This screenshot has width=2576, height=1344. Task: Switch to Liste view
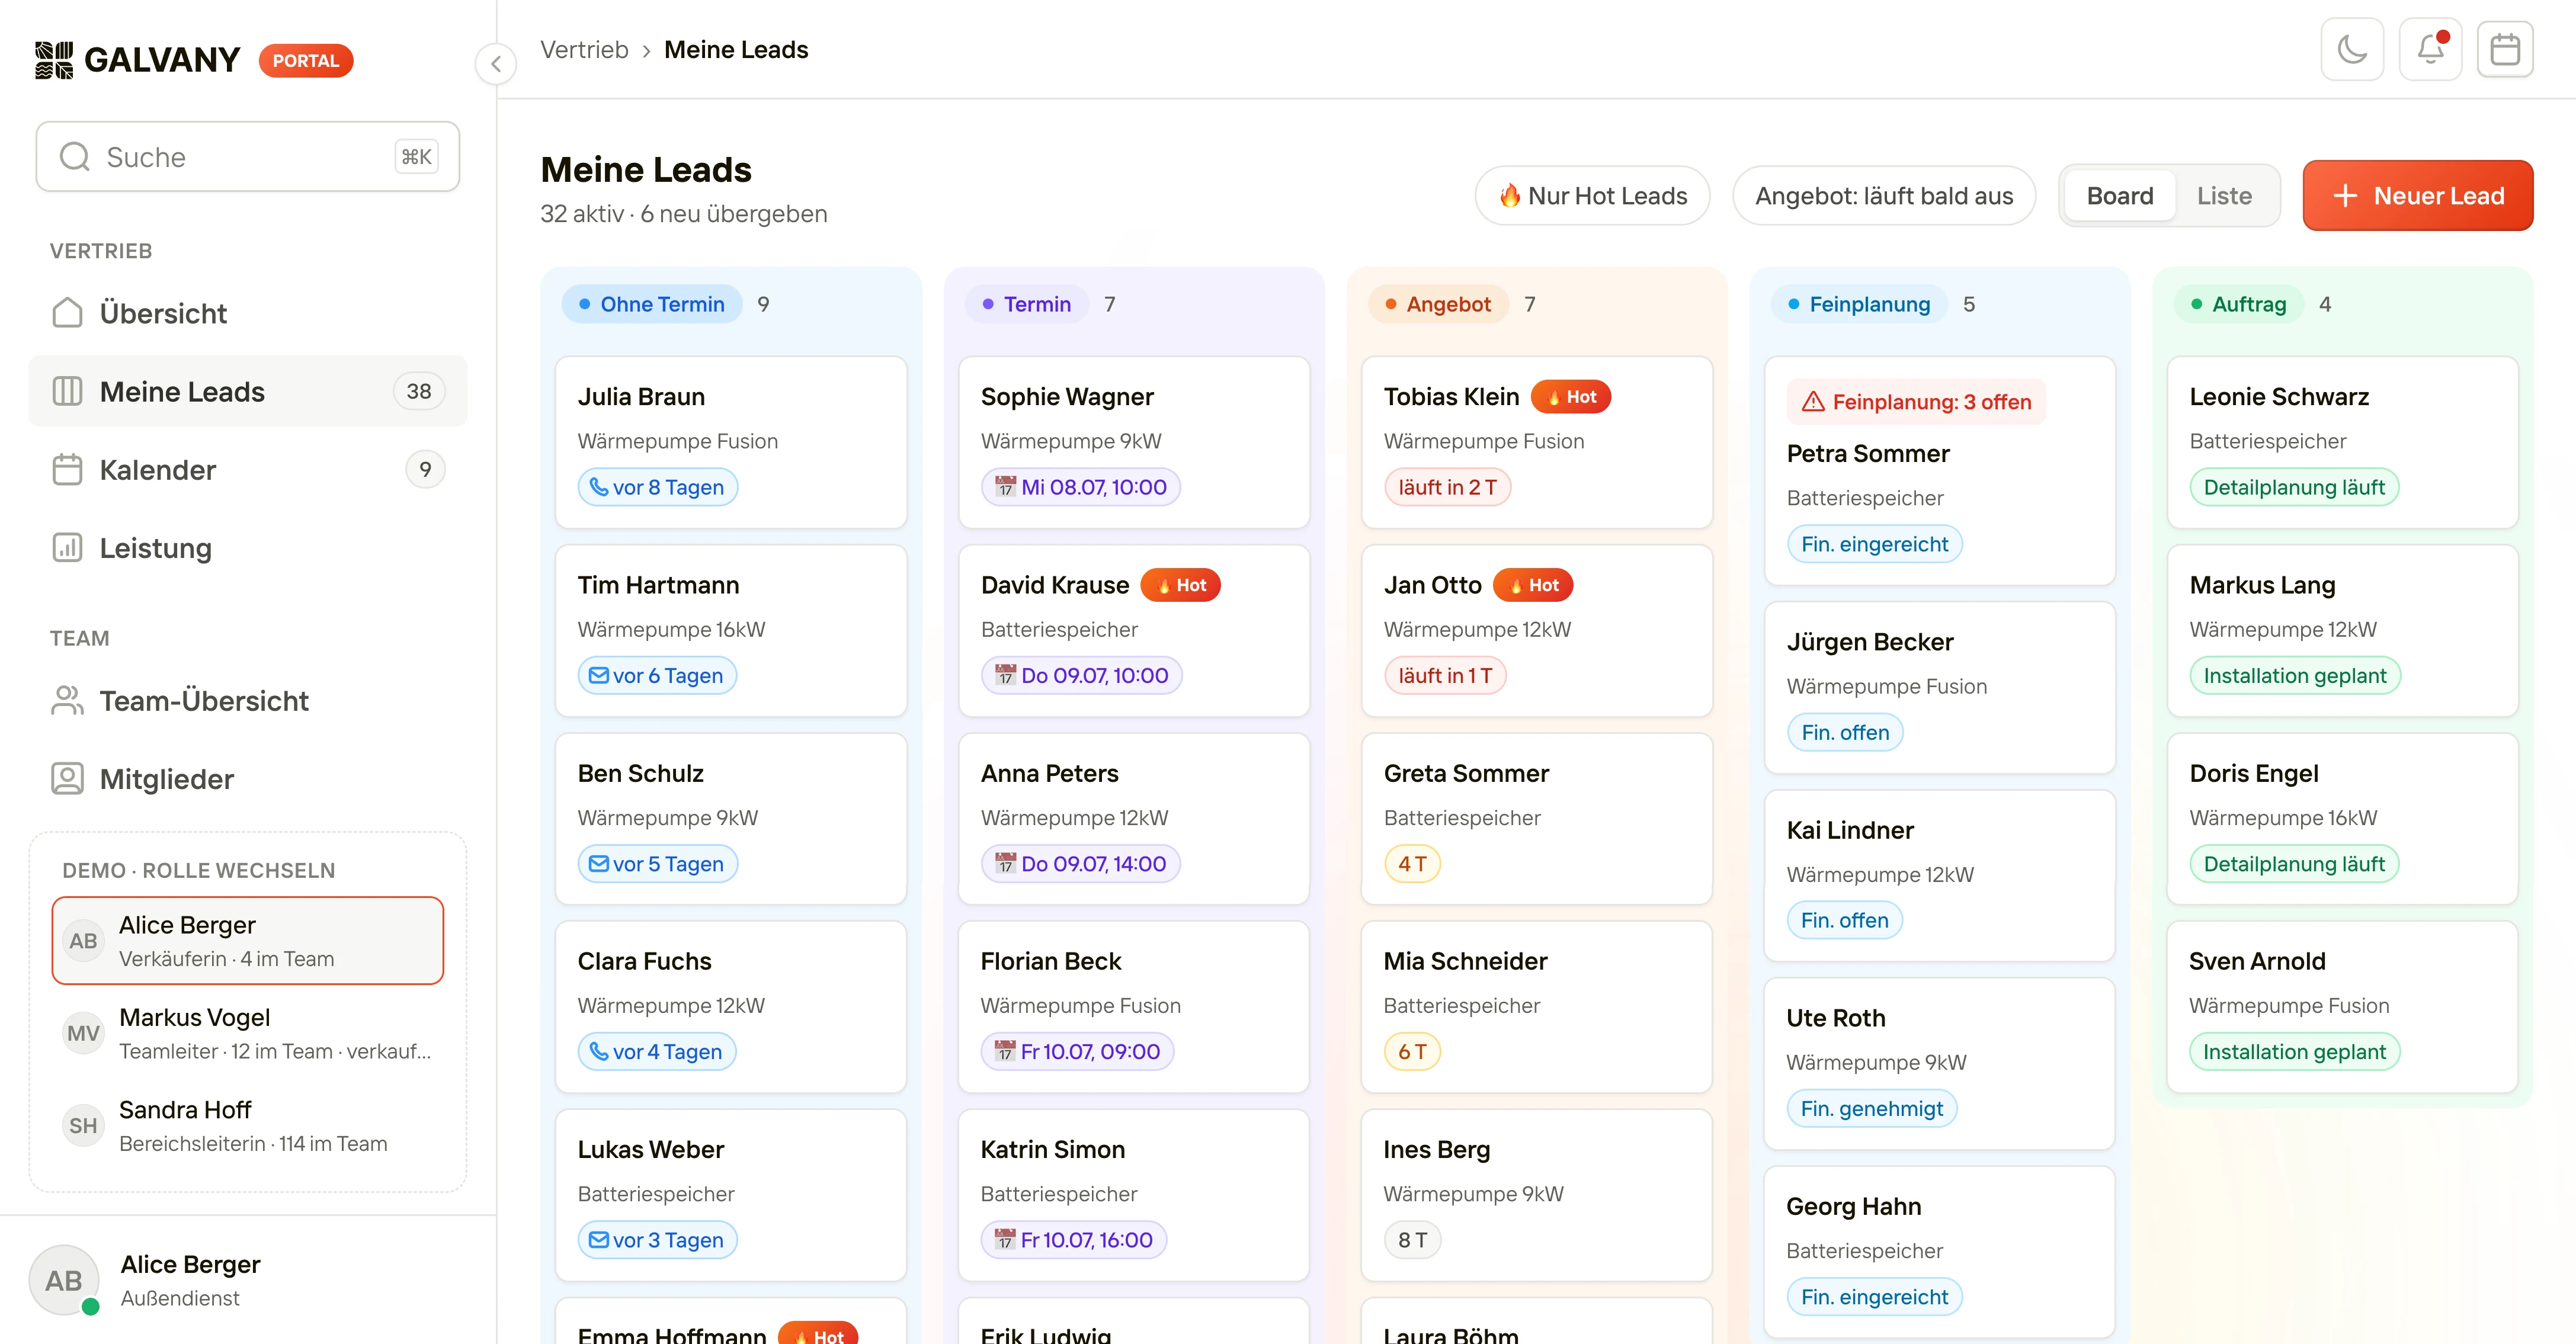pos(2224,196)
